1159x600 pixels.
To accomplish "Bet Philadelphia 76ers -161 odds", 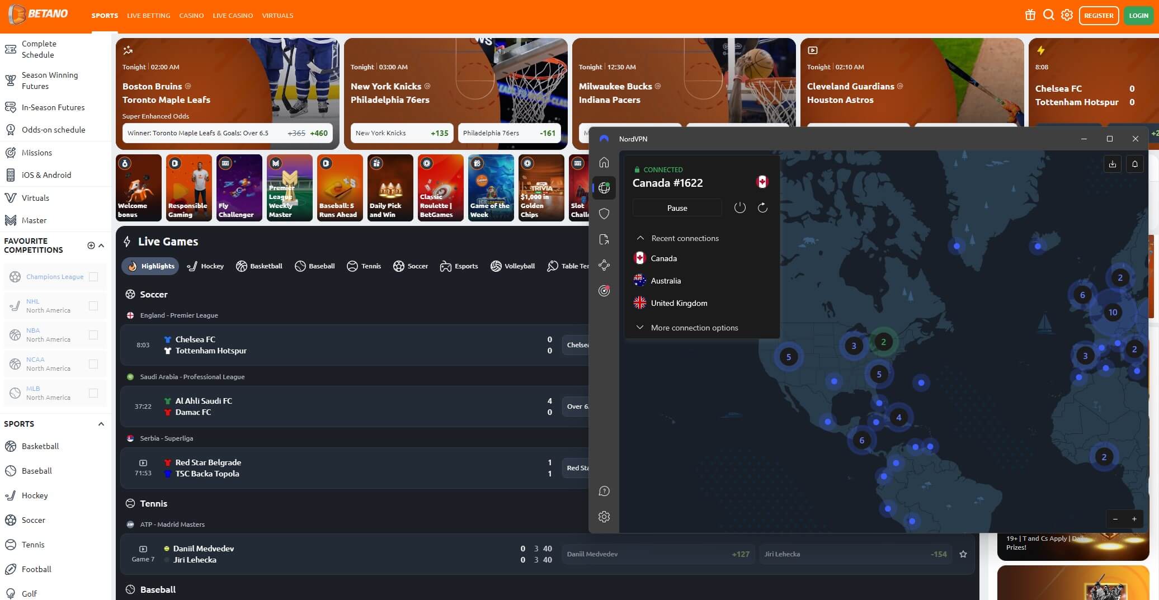I will pyautogui.click(x=509, y=133).
